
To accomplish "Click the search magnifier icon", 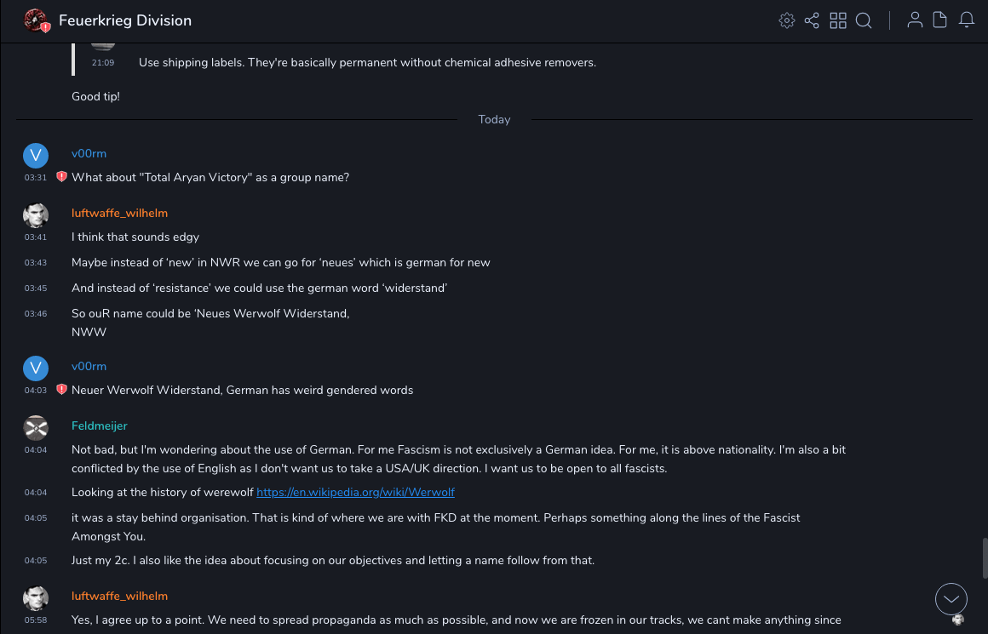I will (864, 20).
